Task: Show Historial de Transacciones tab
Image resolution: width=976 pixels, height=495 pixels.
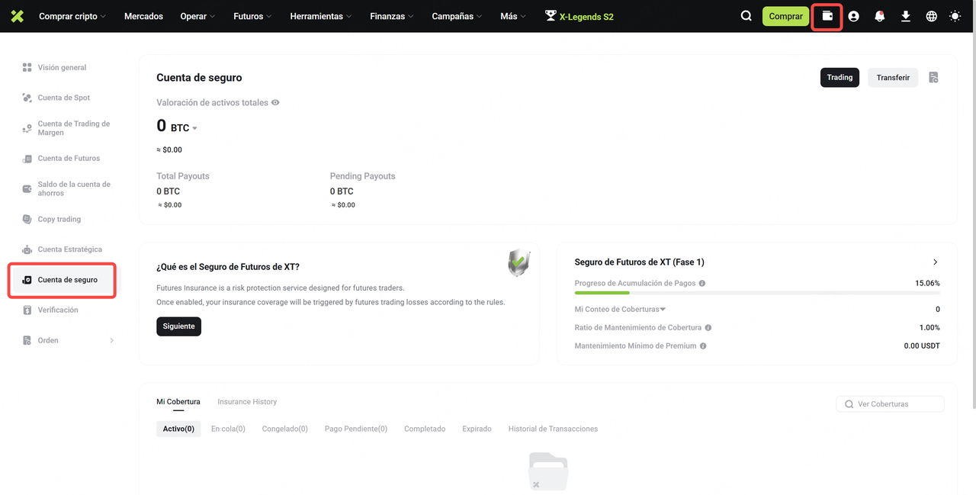Action: pyautogui.click(x=553, y=429)
